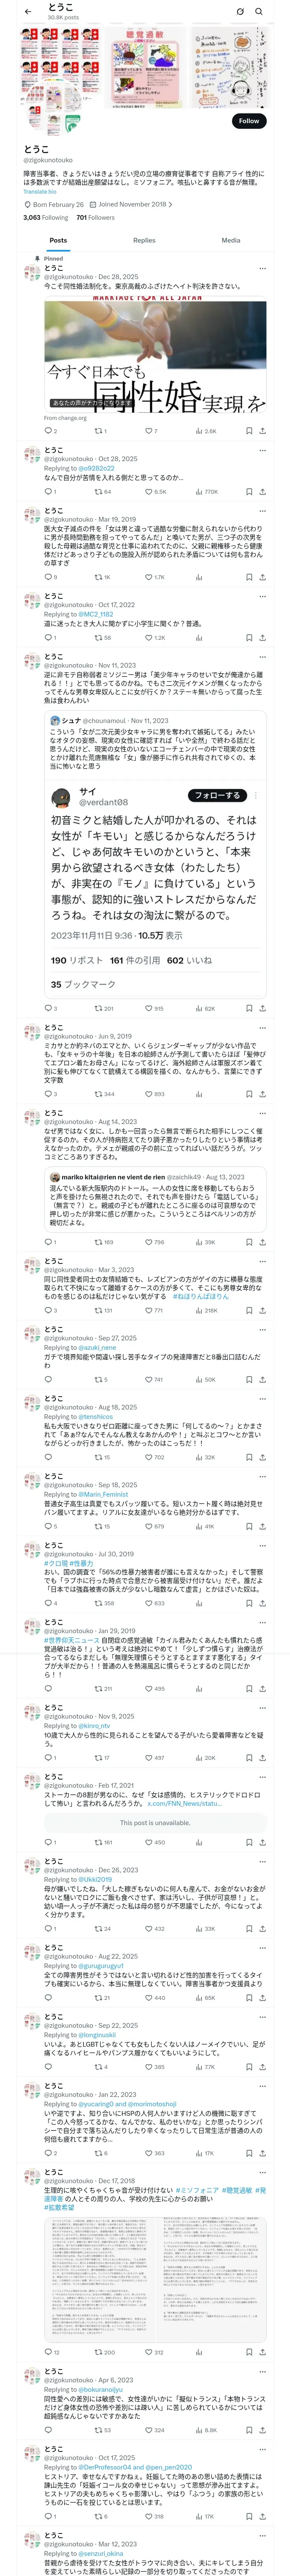Screen dimensions: 290x2576
Task: Go back using the header arrow
Action: click(28, 12)
